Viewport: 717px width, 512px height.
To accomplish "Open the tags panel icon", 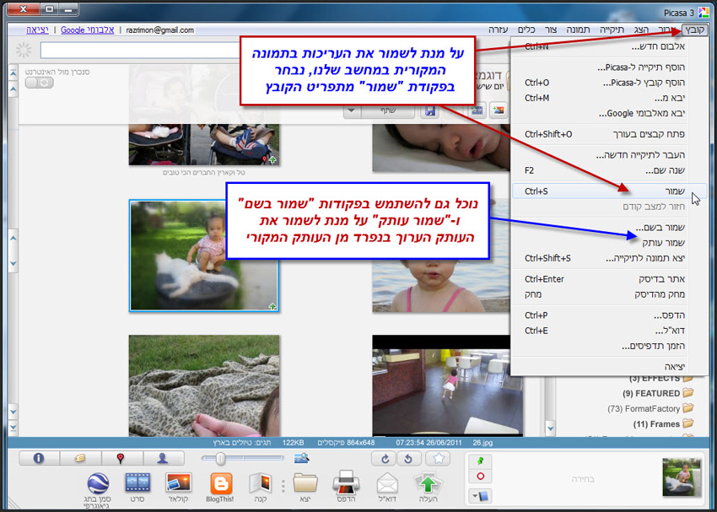I will click(x=80, y=458).
